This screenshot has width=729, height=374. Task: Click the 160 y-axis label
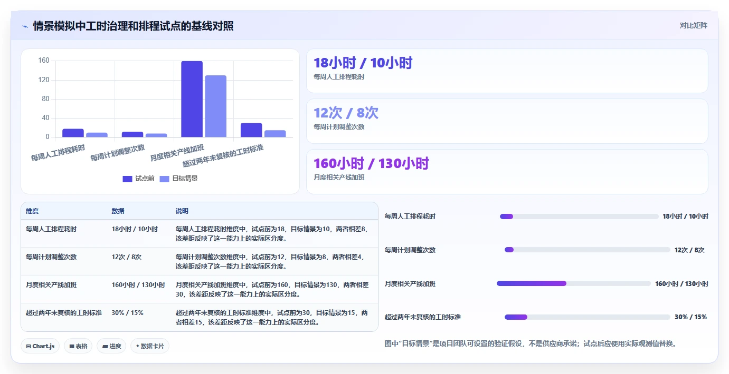click(44, 61)
